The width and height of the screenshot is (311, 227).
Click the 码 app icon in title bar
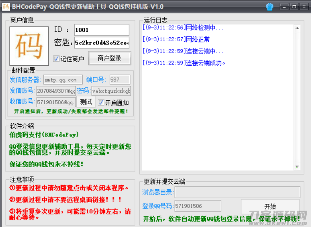(x=6, y=7)
